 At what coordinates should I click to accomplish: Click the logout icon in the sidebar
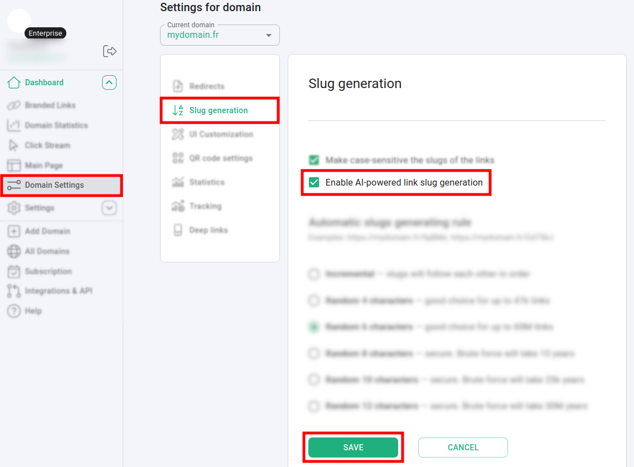110,51
